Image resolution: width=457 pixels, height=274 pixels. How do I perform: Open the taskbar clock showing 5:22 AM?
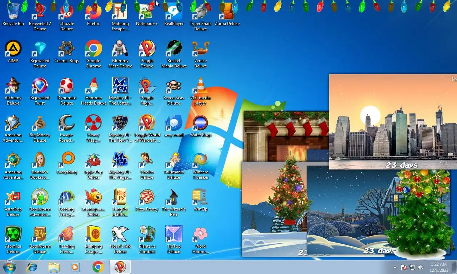tap(439, 267)
